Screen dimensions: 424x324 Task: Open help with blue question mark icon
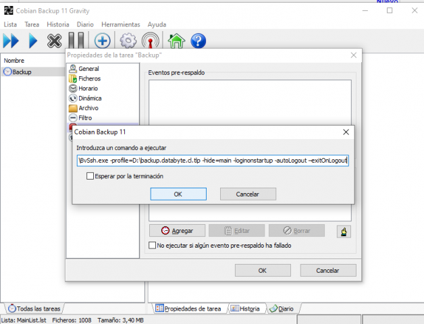click(x=198, y=41)
